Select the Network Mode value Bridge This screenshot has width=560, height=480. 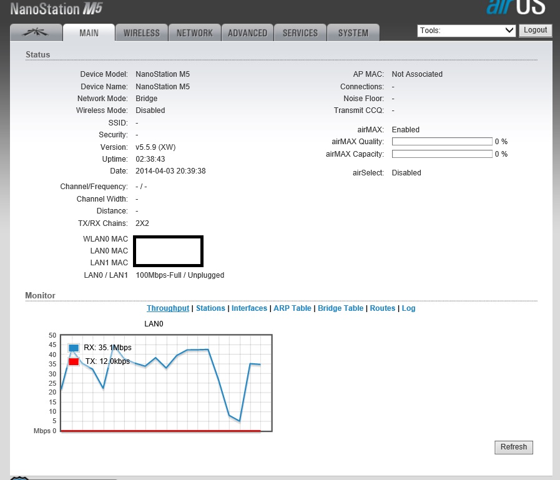[x=147, y=99]
